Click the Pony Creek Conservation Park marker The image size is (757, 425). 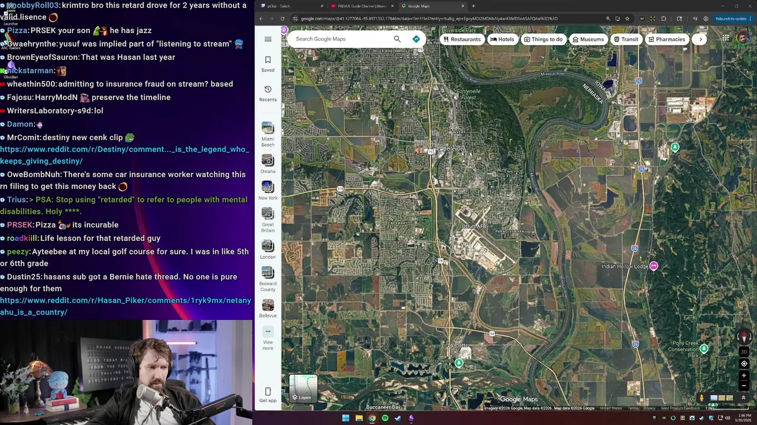(704, 349)
